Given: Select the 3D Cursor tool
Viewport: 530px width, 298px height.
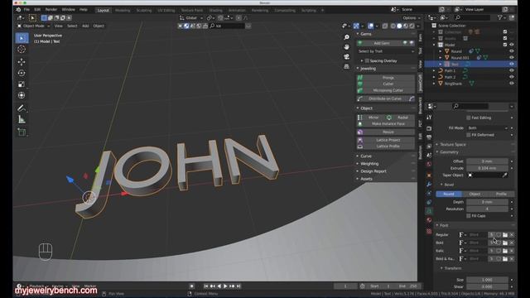Looking at the screenshot, I should (22, 50).
